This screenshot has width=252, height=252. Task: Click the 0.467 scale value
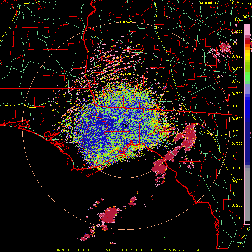(237, 156)
